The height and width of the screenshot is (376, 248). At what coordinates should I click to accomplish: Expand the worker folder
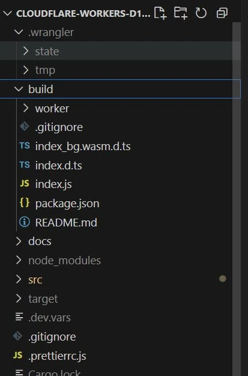pos(25,108)
